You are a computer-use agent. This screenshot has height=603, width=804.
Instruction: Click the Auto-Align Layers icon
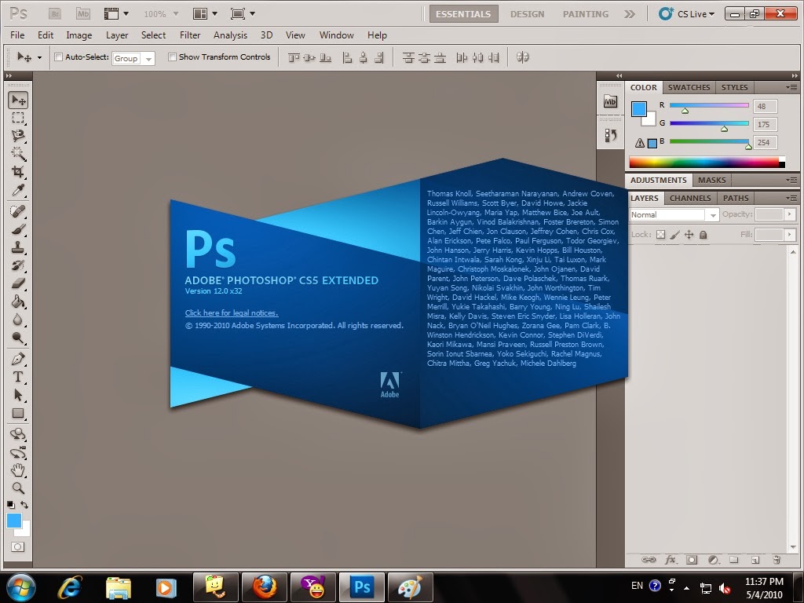(x=522, y=57)
